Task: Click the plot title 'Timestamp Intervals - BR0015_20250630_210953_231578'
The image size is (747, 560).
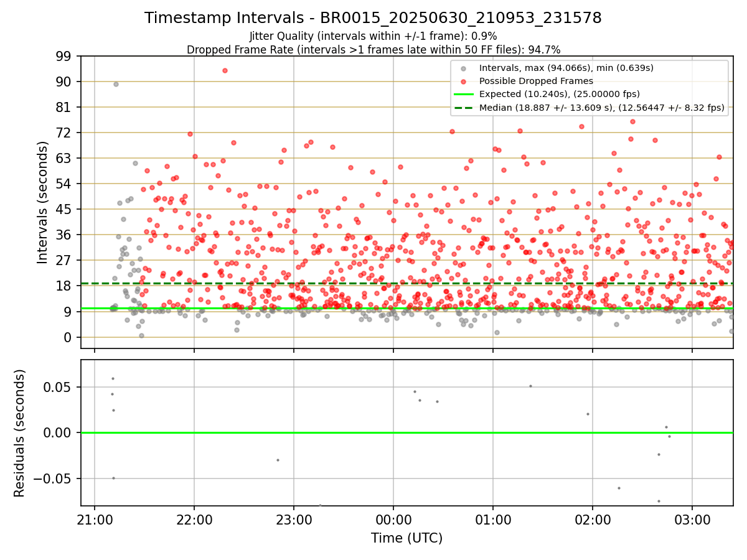Action: (x=373, y=18)
